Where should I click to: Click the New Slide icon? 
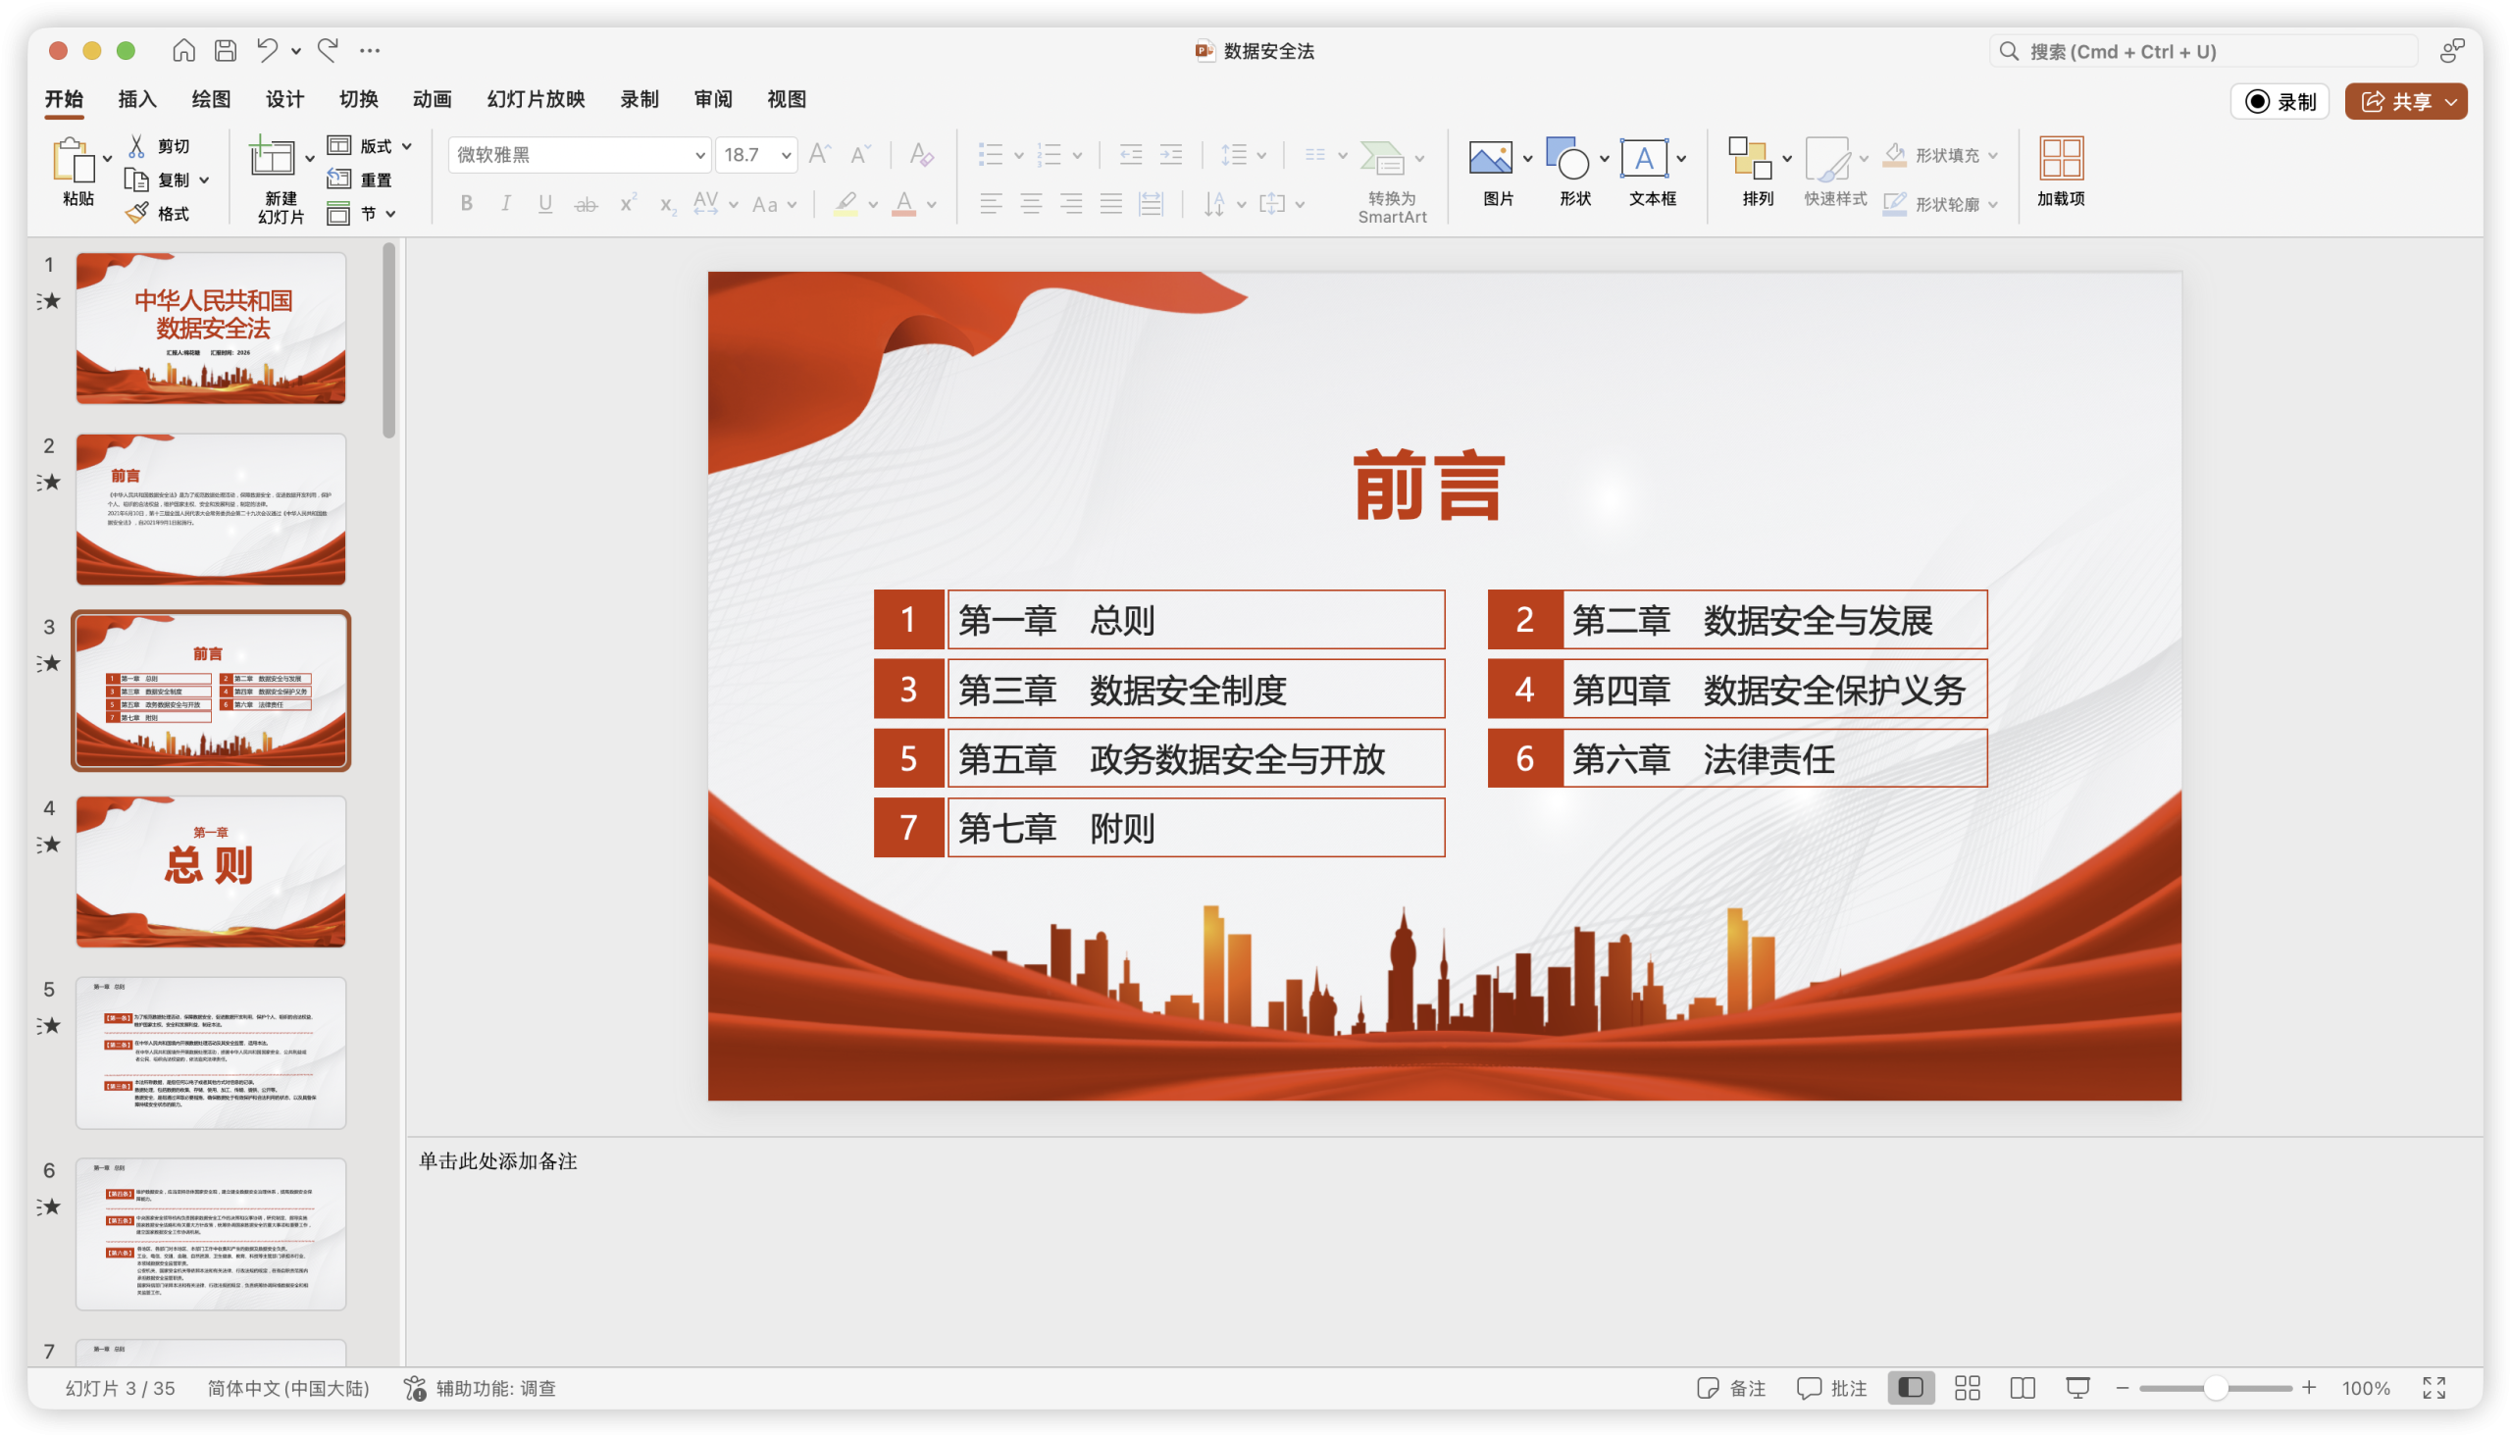point(272,158)
